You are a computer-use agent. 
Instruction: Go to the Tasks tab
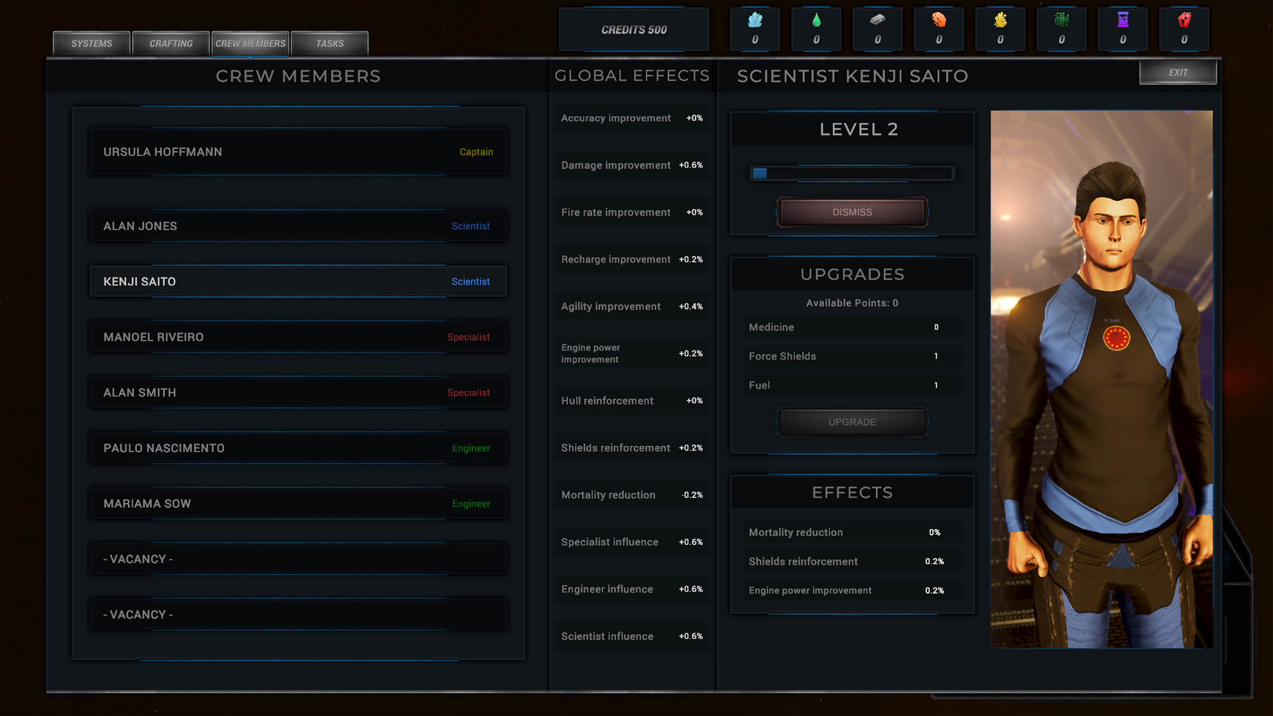[330, 44]
